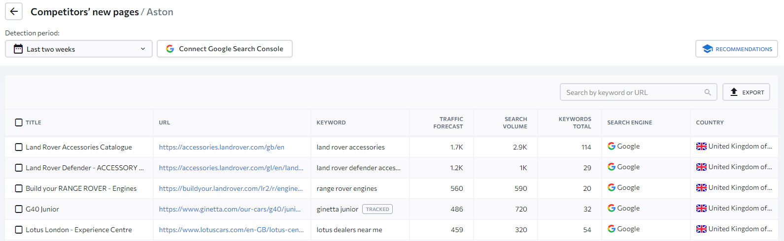Click the Google logo in Connect Search Console button

click(170, 49)
